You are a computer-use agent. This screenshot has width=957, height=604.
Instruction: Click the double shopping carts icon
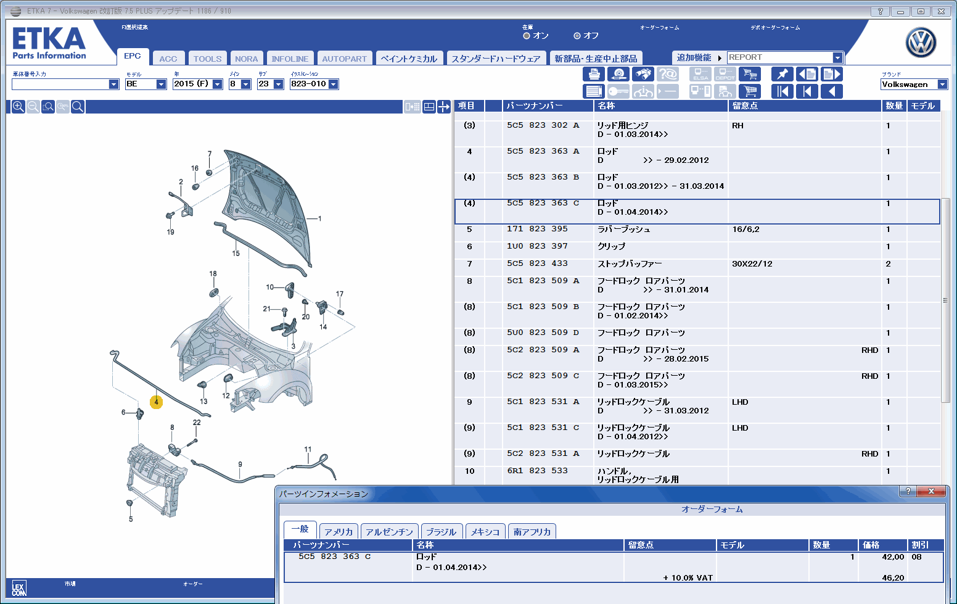tap(750, 74)
